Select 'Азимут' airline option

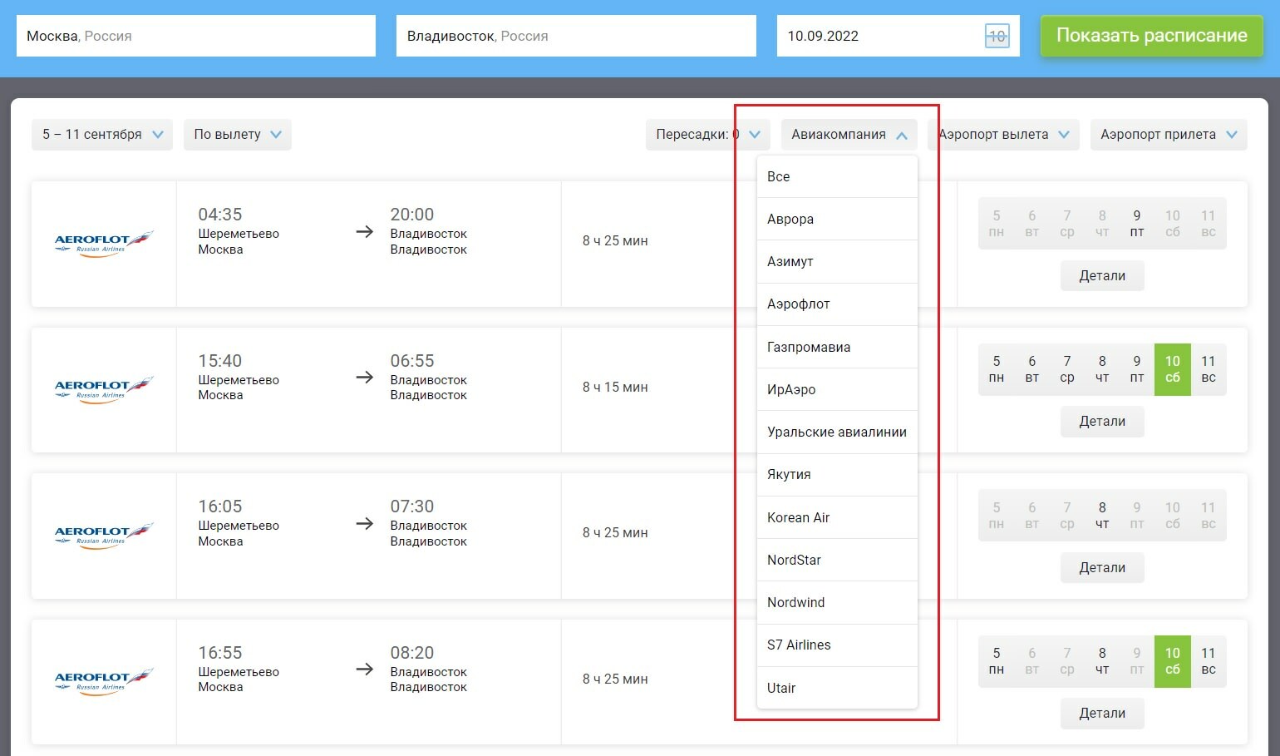[837, 261]
